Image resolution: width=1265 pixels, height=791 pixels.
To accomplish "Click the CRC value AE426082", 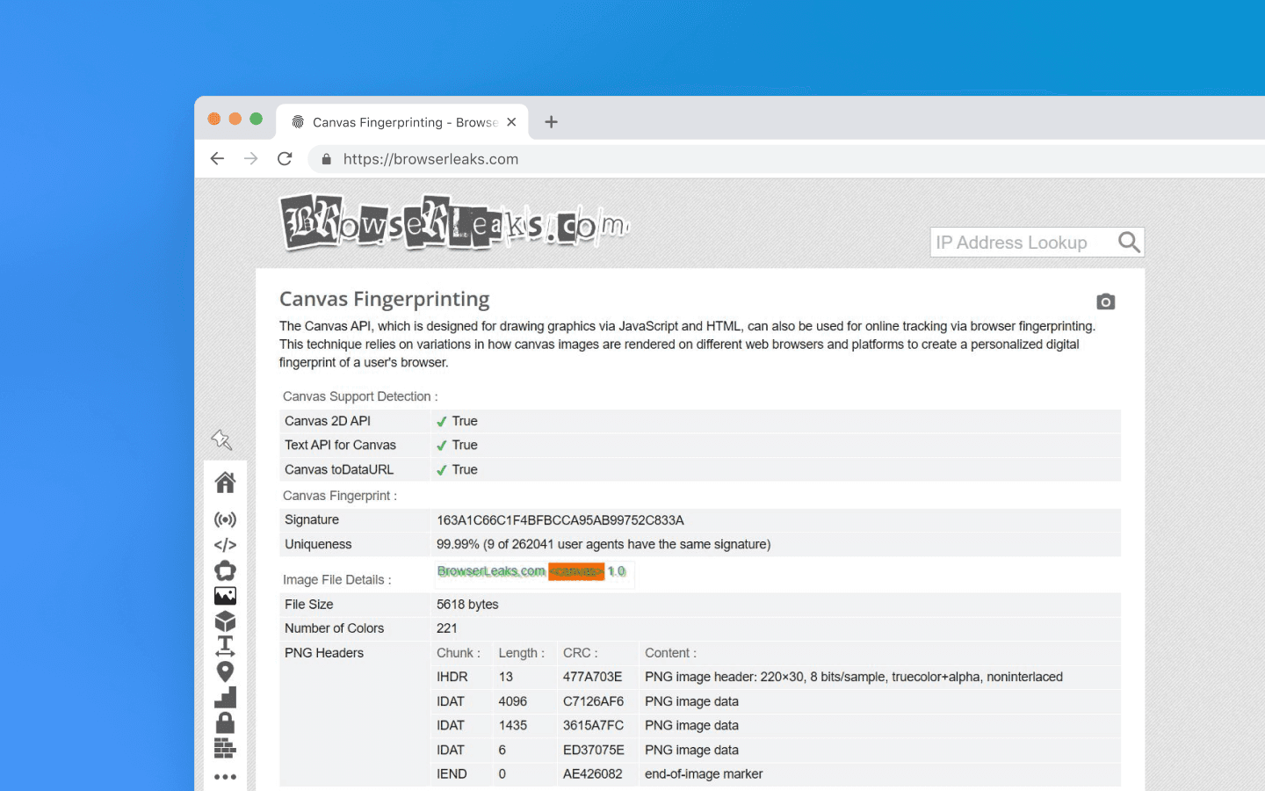I will tap(593, 773).
